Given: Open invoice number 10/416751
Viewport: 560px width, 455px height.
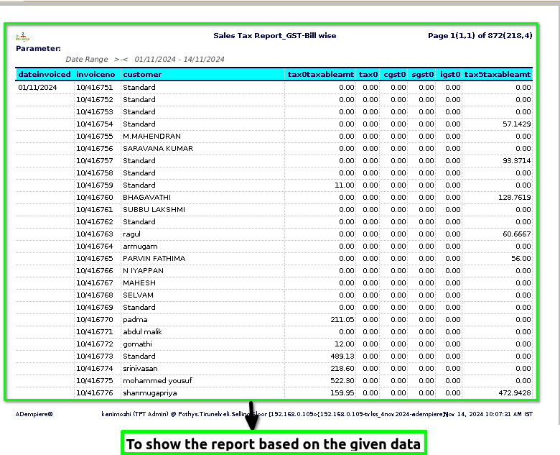Looking at the screenshot, I should click(x=94, y=87).
